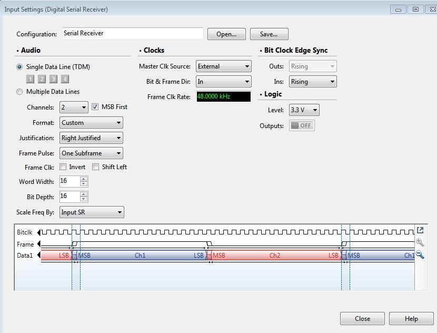Toggle the MSB First checkbox

pos(95,107)
